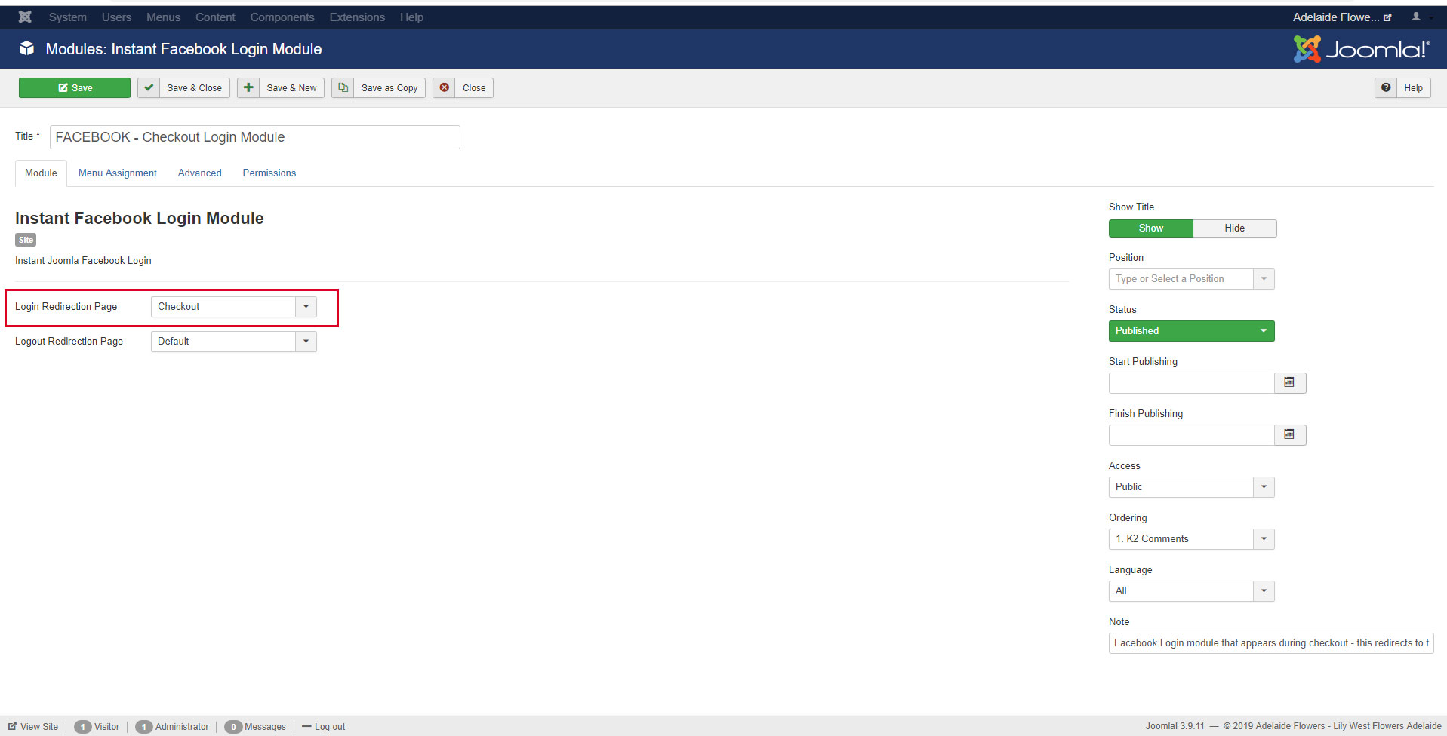1447x736 pixels.
Task: Open the Content menu
Action: [x=215, y=17]
